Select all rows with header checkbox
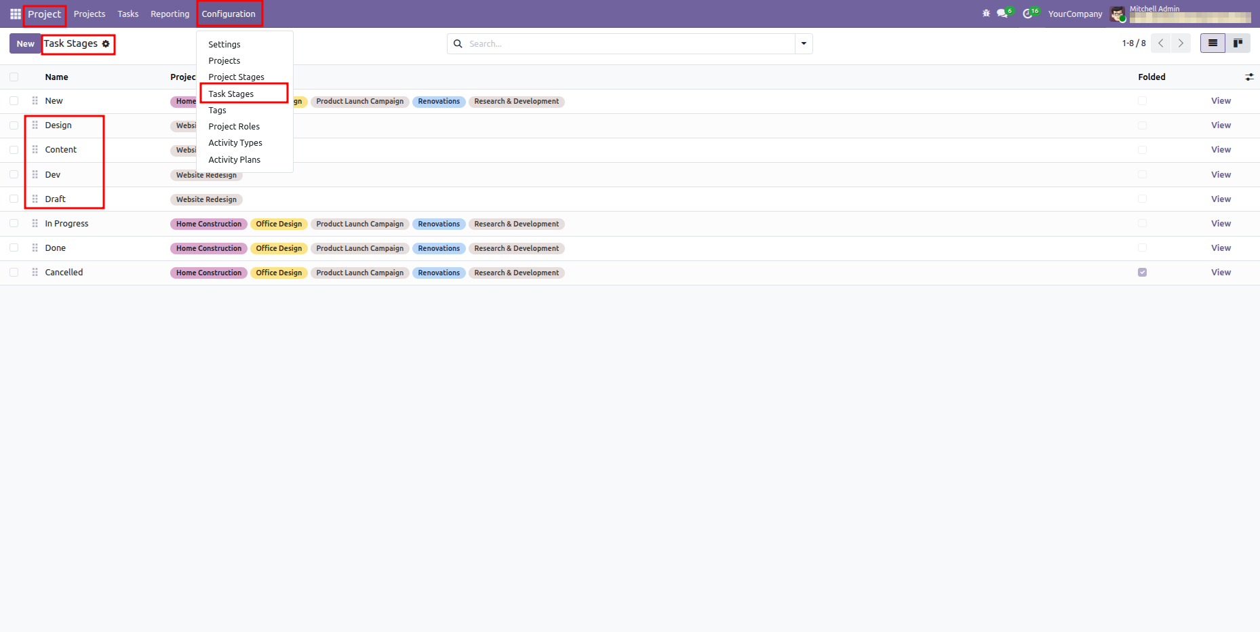 [x=14, y=77]
